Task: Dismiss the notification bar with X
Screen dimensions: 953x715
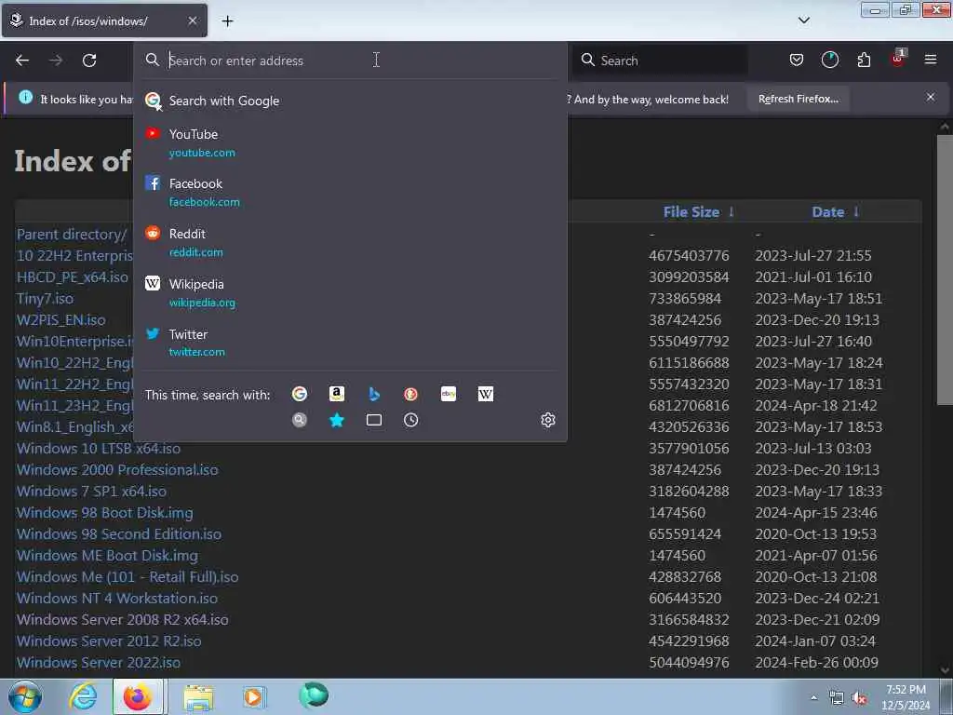Action: click(931, 97)
